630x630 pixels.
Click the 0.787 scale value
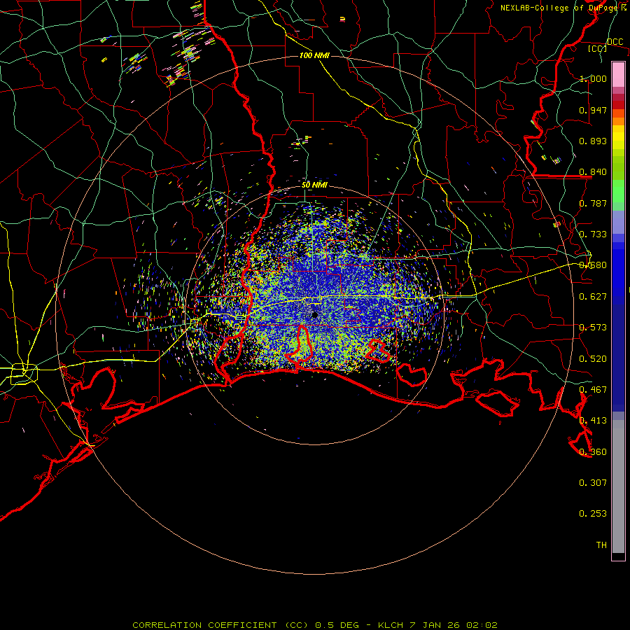pos(593,203)
